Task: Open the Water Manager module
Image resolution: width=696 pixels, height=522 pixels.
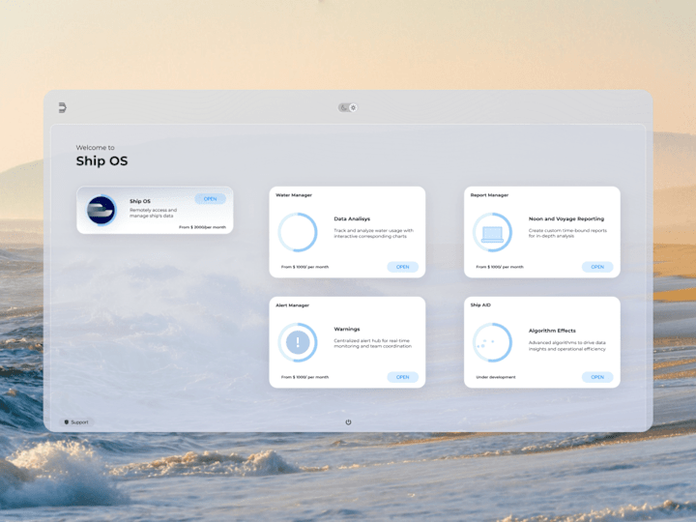Action: 402,267
